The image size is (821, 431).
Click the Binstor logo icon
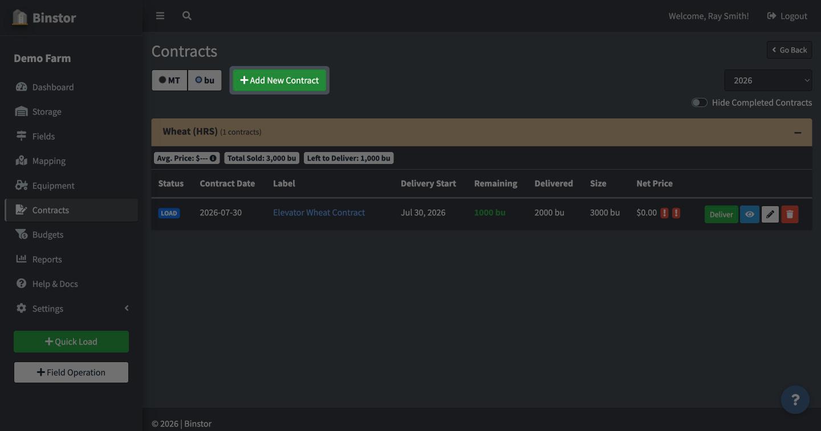tap(20, 17)
